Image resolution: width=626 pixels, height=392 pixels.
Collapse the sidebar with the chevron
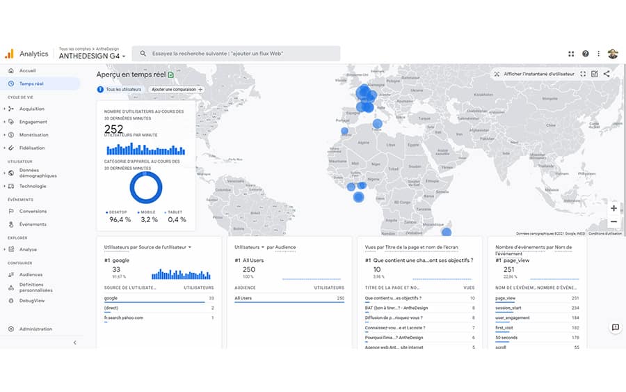pyautogui.click(x=74, y=343)
